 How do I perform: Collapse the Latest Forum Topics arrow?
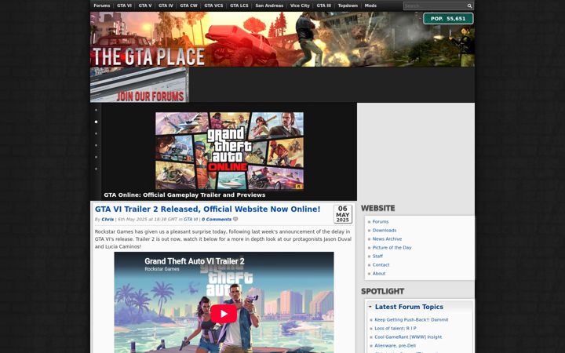tap(370, 307)
